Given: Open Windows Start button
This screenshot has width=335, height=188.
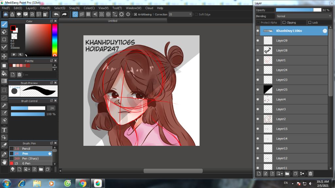Looking at the screenshot, I should [7, 183].
